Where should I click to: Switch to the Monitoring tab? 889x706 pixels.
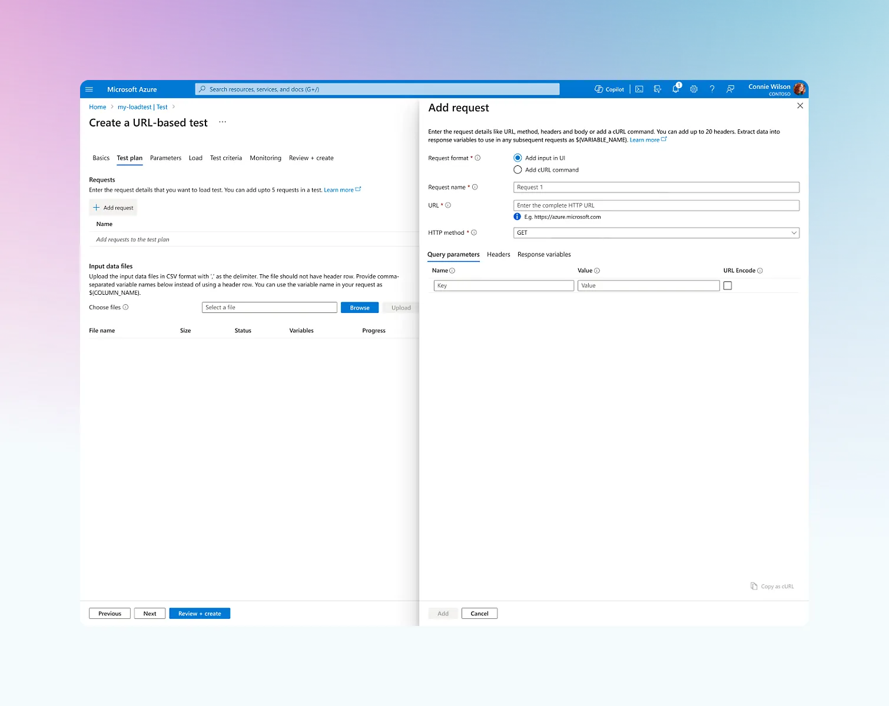coord(266,158)
